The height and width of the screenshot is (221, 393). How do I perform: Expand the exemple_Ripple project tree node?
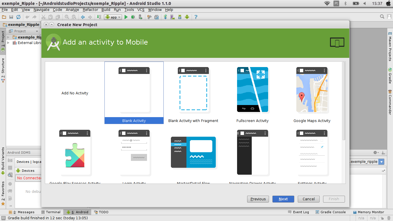point(8,37)
